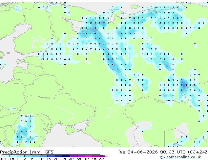Screen dimensions: 208x160
Task: Click the 'We 24-06-2026 00..03 UTC' timestamp
Action: (x=152, y=152)
